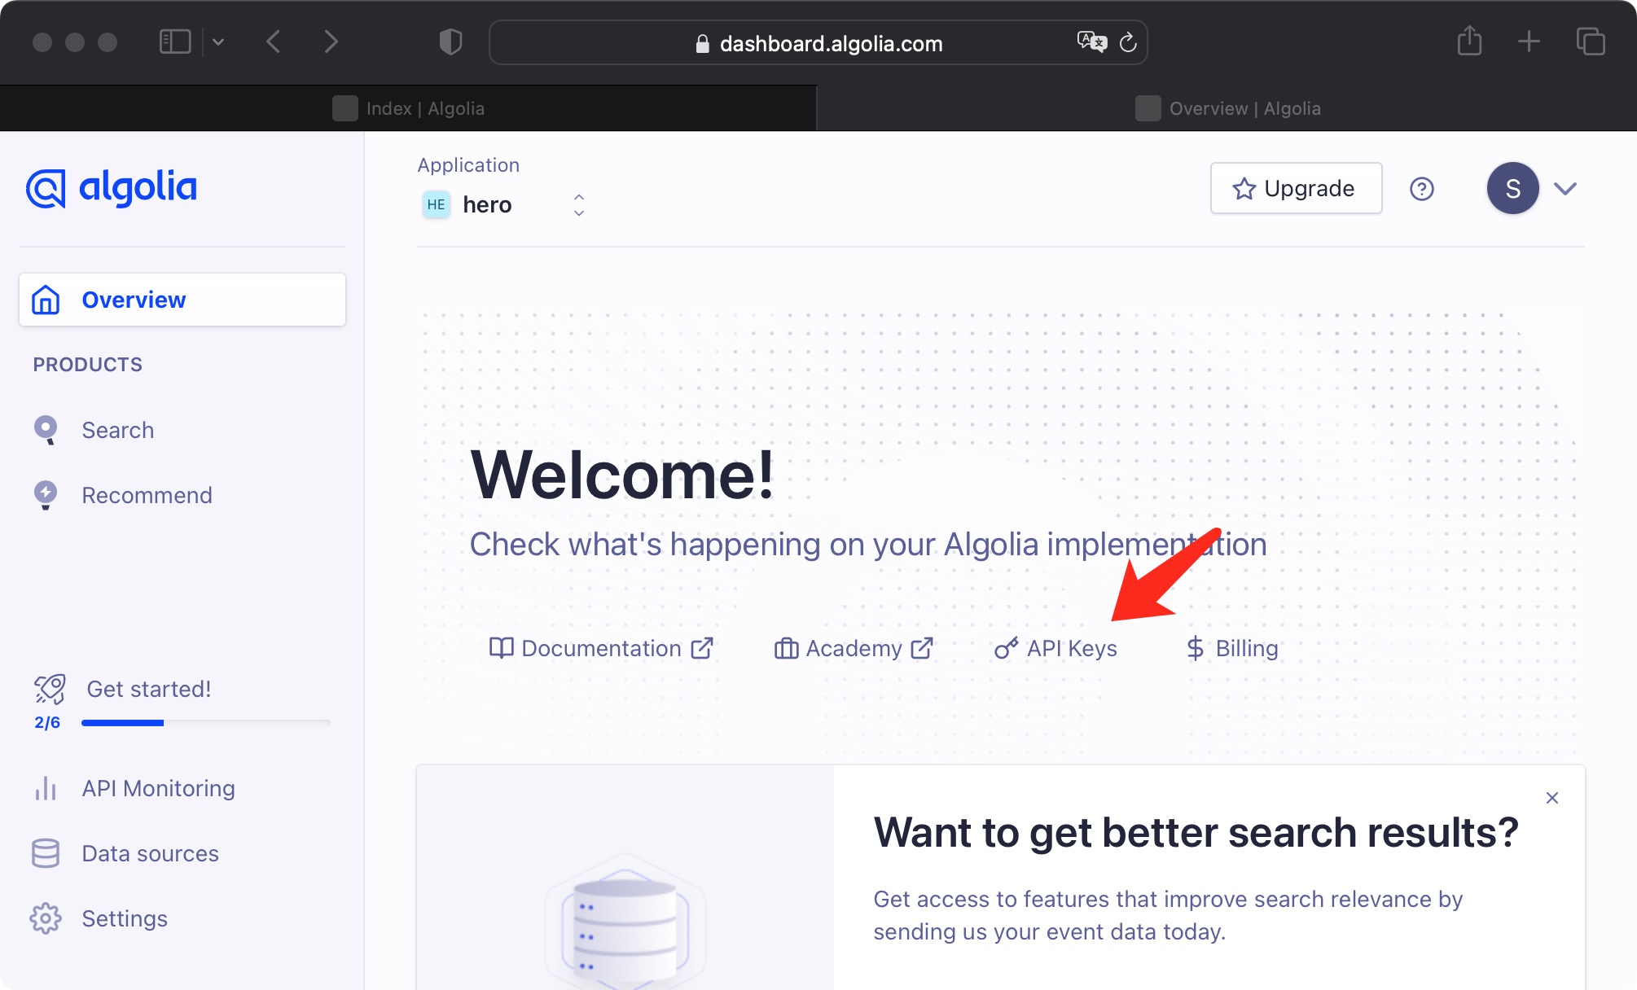Click the Upgrade button
Screen dimensions: 1637x990
tap(1295, 188)
